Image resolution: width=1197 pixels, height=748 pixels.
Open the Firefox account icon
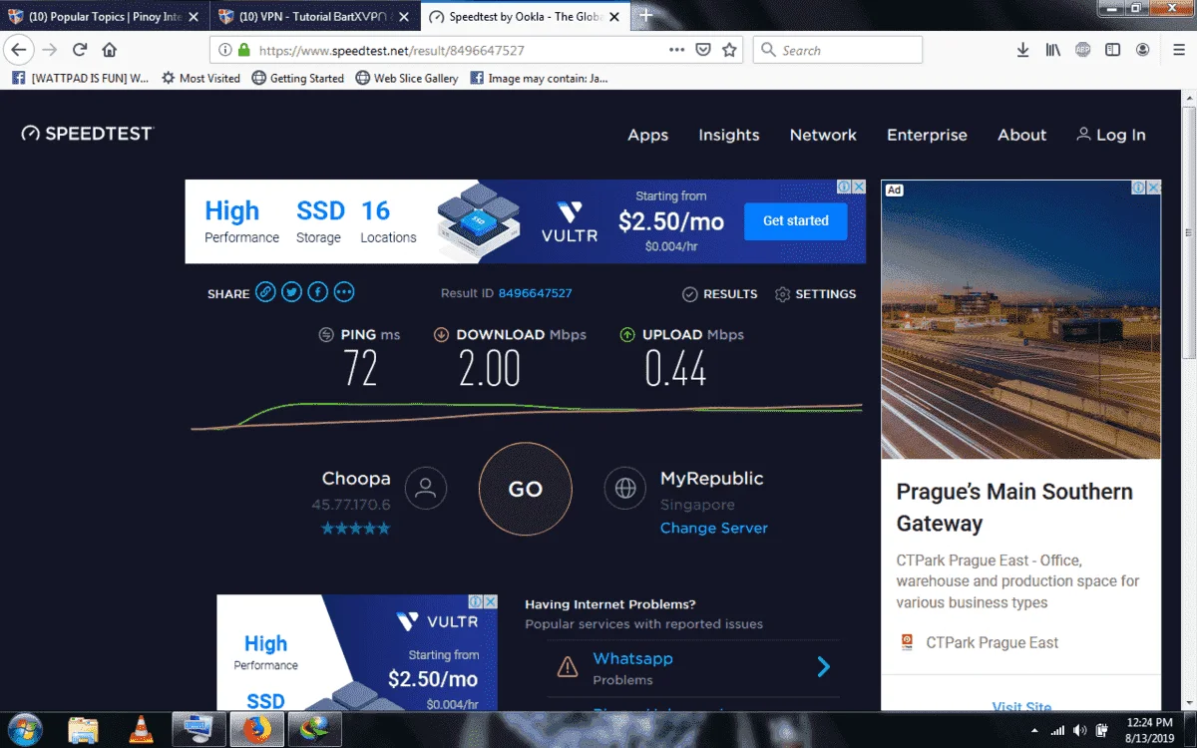pos(1143,50)
